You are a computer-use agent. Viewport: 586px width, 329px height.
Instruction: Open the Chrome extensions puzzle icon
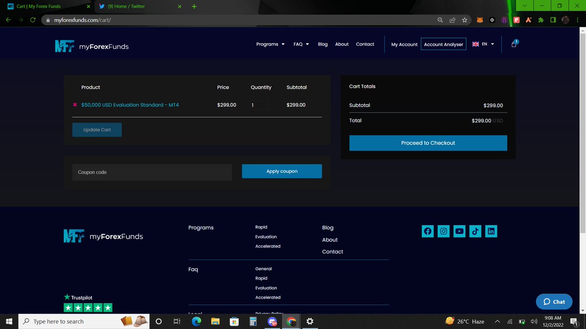[x=541, y=20]
